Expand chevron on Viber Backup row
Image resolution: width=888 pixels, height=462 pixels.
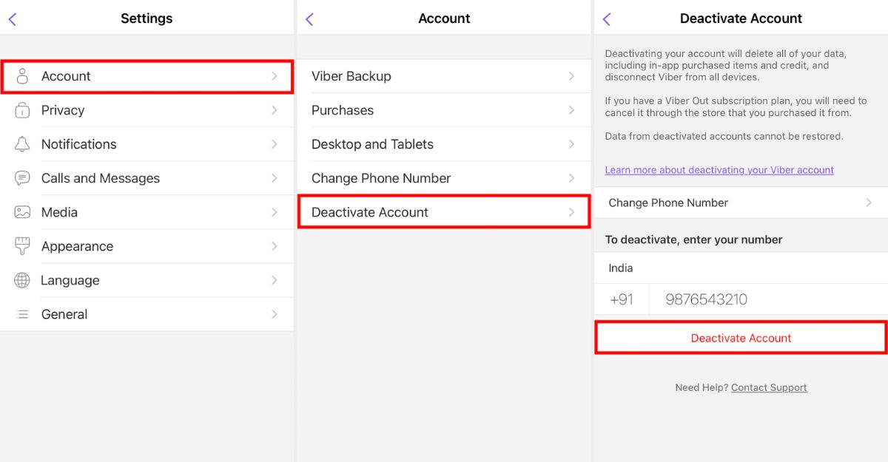571,76
